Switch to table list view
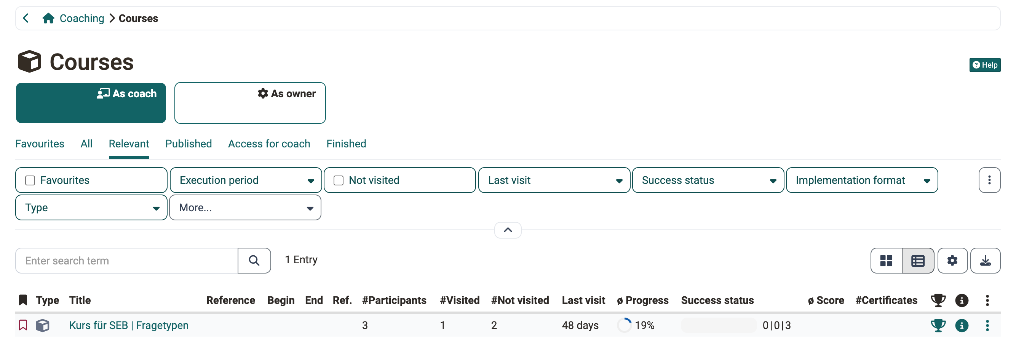Screen dimensions: 1016x348 pos(917,261)
